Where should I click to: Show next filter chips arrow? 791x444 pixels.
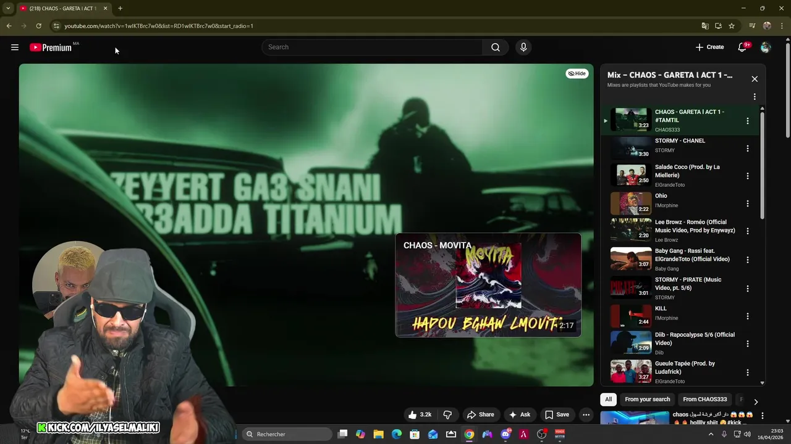755,401
